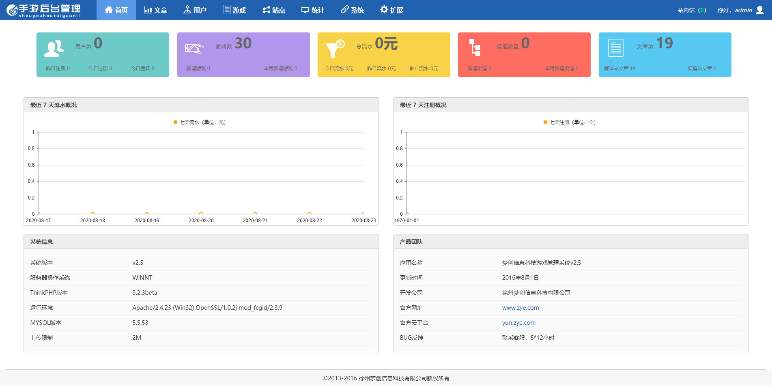Screen dimensions: 772x386
Task: Expand the 站点 menu
Action: (x=274, y=10)
